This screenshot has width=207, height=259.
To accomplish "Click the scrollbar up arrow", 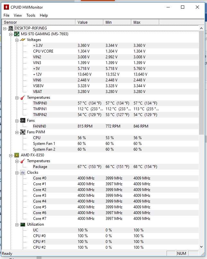I will tap(201, 28).
